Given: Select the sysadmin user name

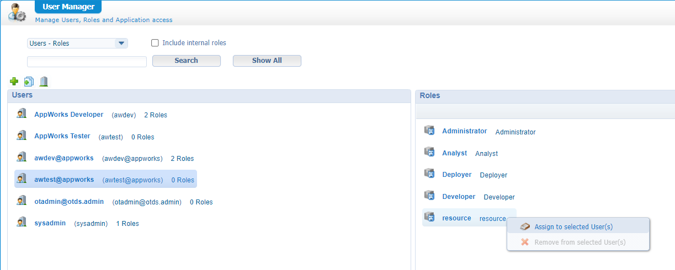Looking at the screenshot, I should [50, 223].
